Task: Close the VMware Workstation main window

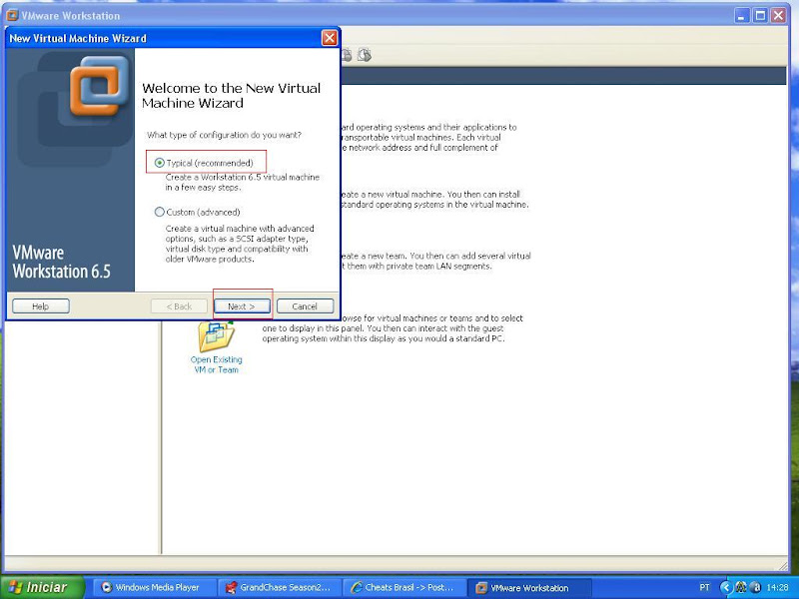Action: click(x=779, y=16)
